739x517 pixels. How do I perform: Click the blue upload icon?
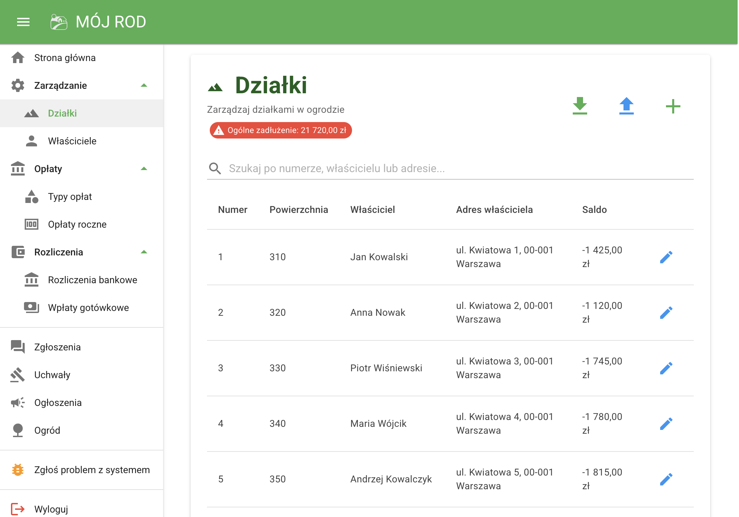626,106
